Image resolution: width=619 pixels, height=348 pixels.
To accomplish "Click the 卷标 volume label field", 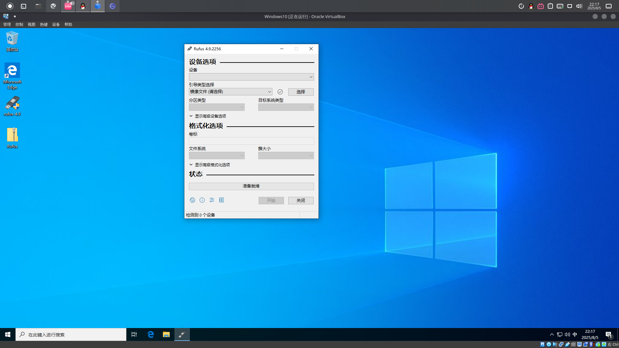I will [x=251, y=141].
